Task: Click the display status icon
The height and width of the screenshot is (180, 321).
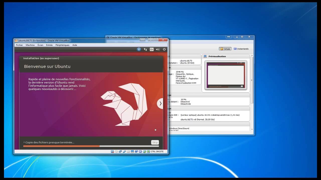Action: [x=132, y=151]
